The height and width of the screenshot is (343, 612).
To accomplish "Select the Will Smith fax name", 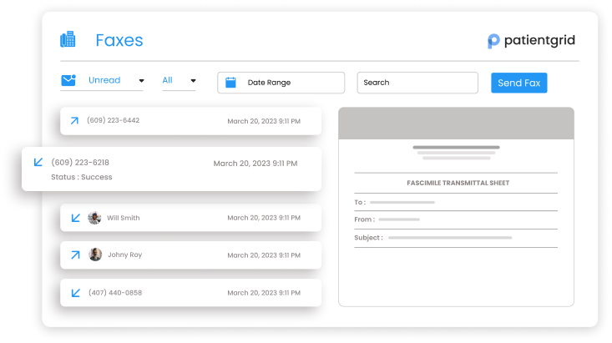I will coord(124,218).
